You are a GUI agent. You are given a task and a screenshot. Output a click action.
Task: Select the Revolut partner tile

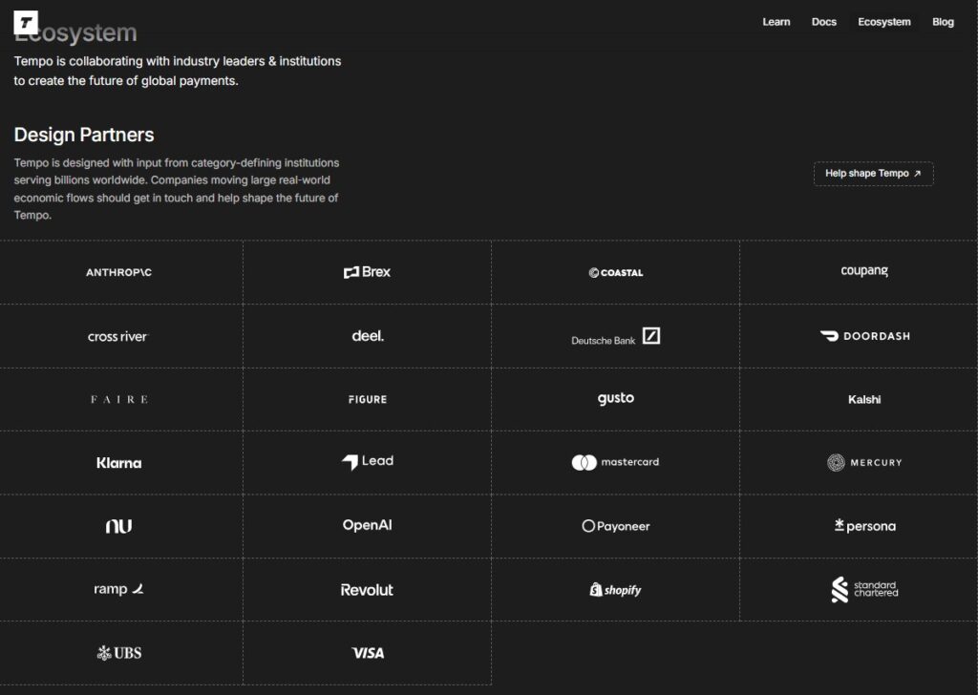coord(367,590)
